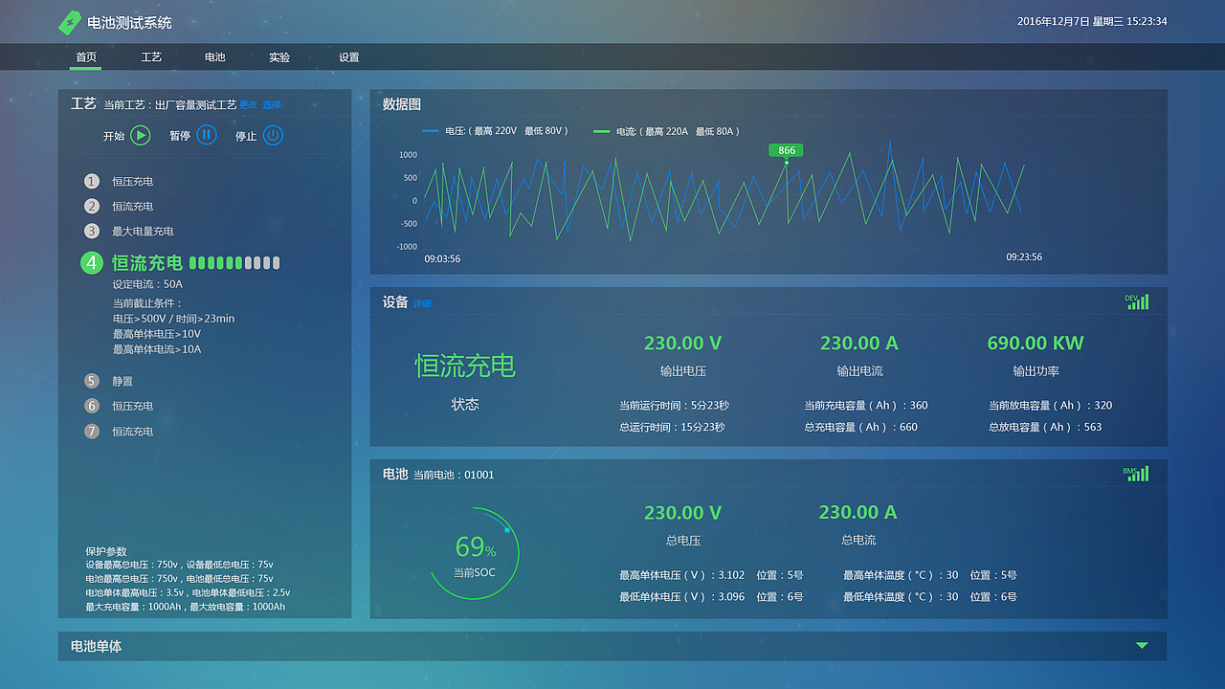Click the 09:23:56 chart end time
The image size is (1225, 689).
(x=1024, y=256)
